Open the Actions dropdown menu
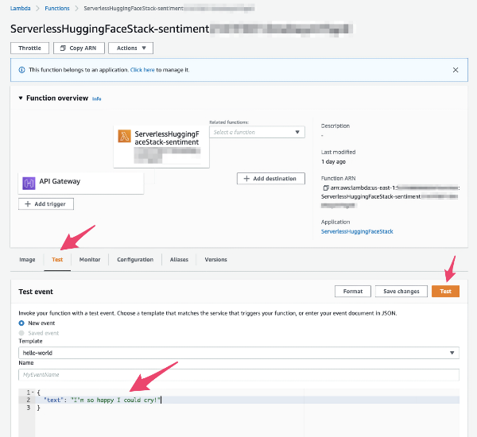Viewport: 477px width, 437px height. 131,48
